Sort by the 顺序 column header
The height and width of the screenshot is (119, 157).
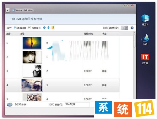click(x=8, y=34)
